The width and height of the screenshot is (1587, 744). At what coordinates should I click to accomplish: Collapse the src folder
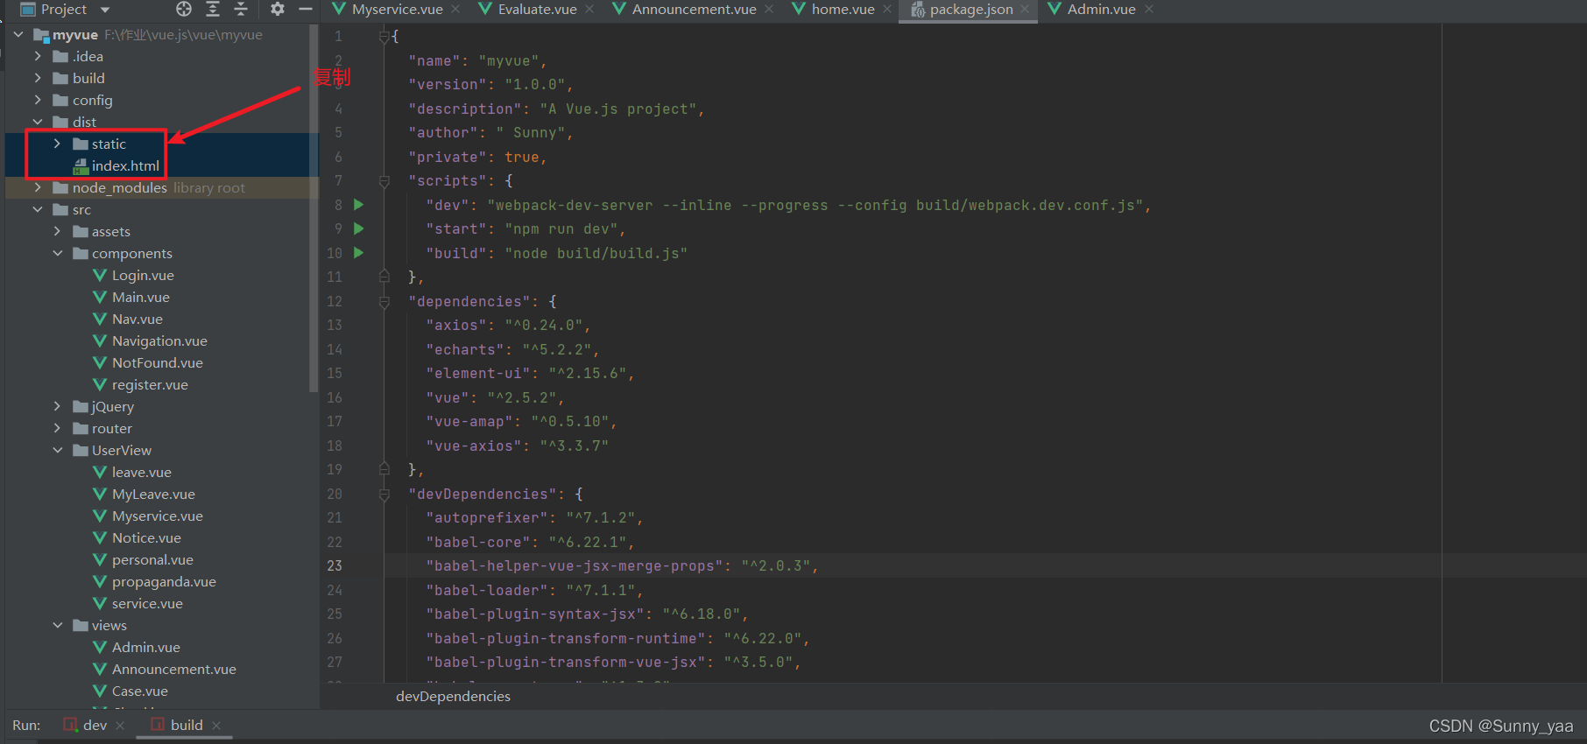click(x=38, y=209)
